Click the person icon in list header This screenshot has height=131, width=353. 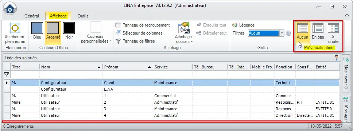(x=337, y=58)
